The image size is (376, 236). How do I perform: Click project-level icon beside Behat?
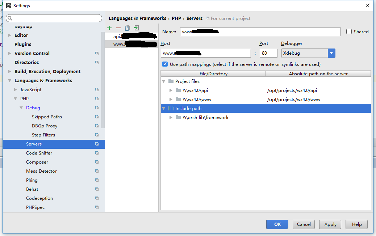97,189
